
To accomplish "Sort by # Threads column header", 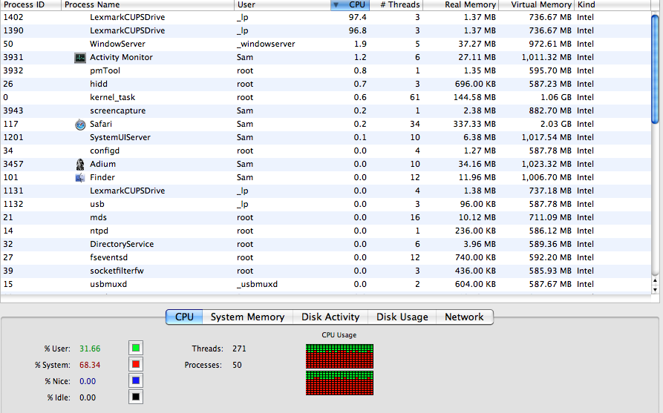I will pos(396,4).
